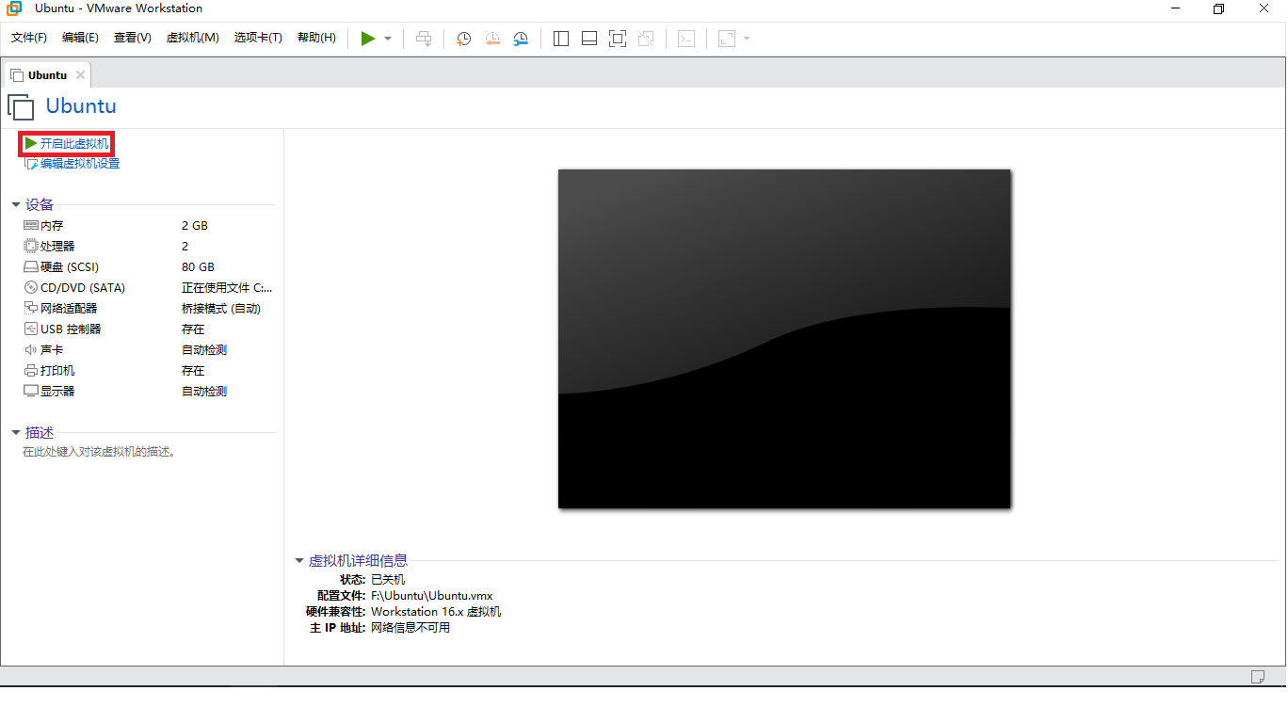
Task: Select the Ubuntu tab
Action: click(47, 75)
